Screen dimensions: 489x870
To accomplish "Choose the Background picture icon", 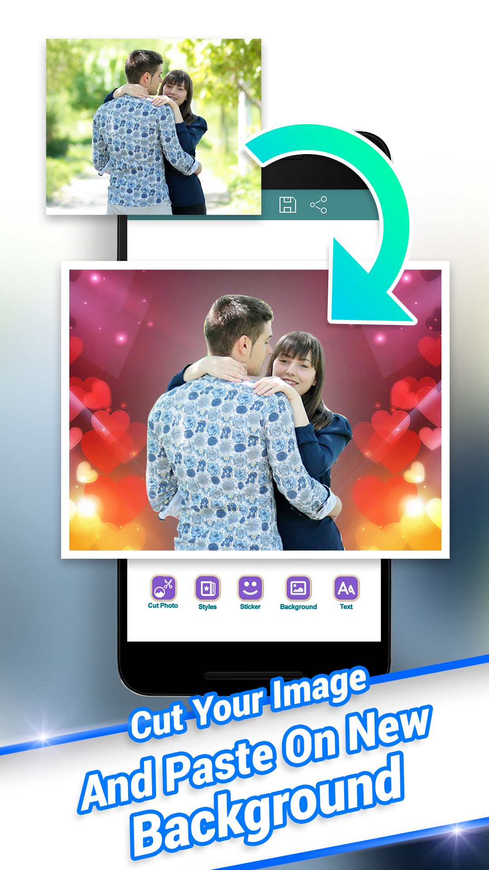I will pyautogui.click(x=298, y=588).
